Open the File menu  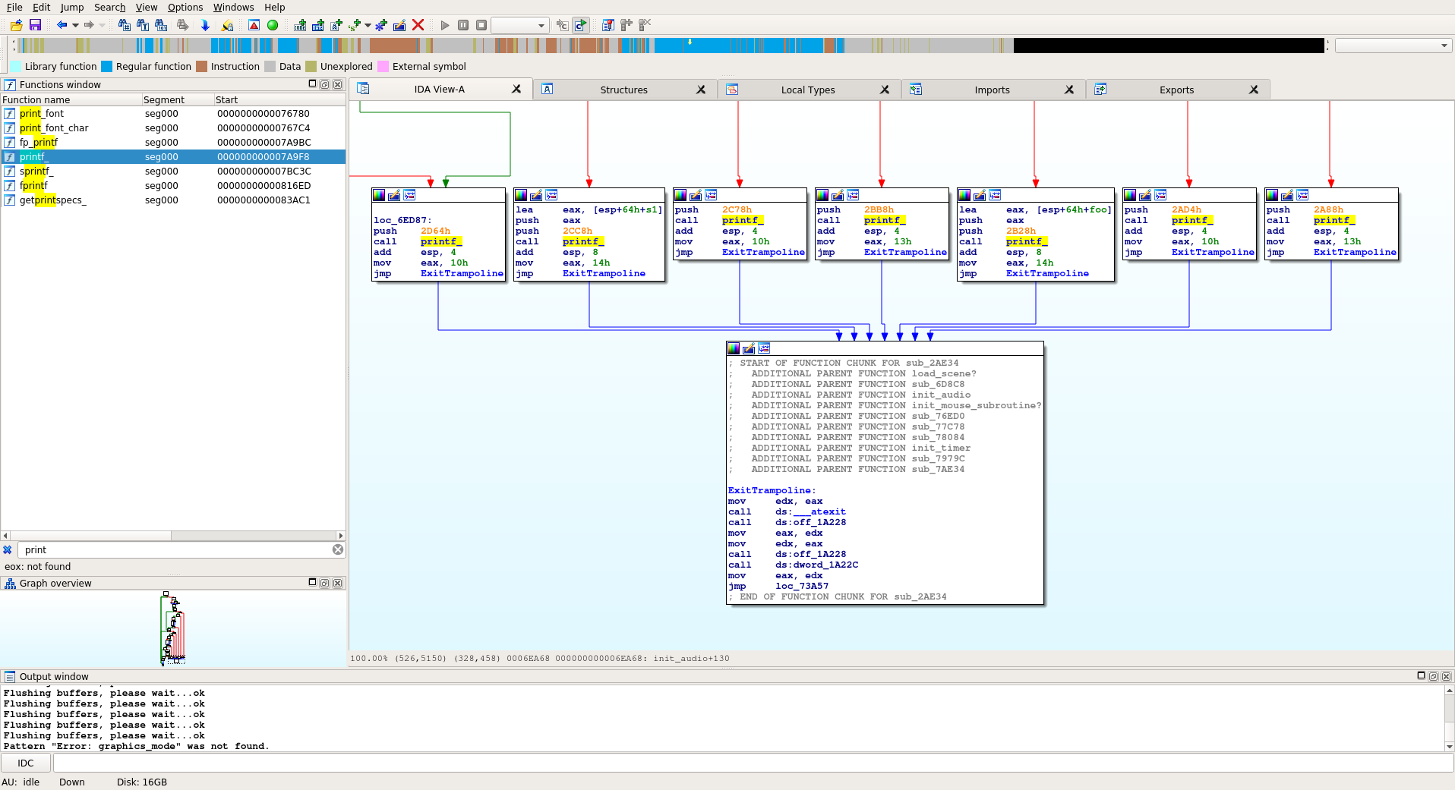(x=14, y=7)
